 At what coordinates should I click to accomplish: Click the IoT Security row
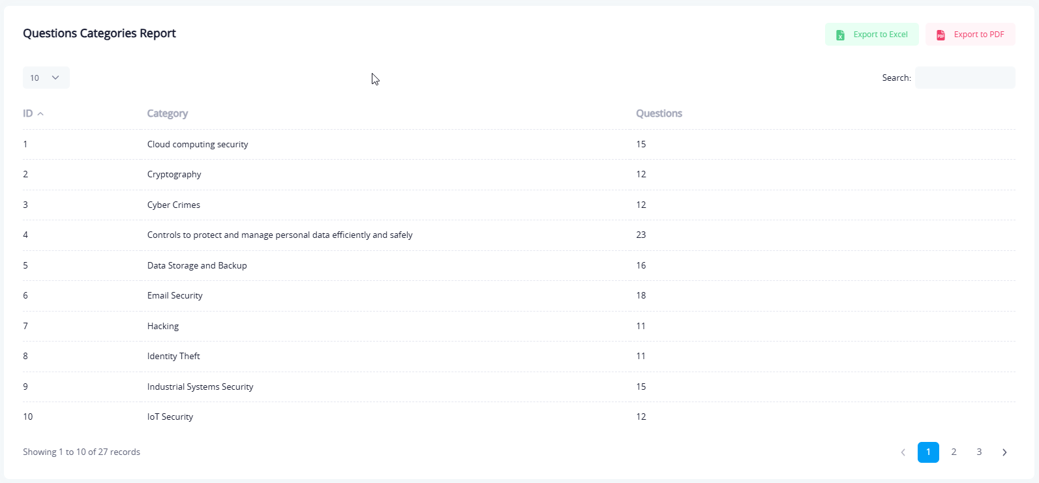pyautogui.click(x=170, y=417)
